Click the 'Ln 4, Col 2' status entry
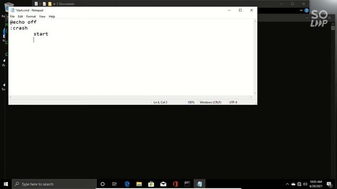The height and width of the screenshot is (189, 337). pyautogui.click(x=160, y=102)
